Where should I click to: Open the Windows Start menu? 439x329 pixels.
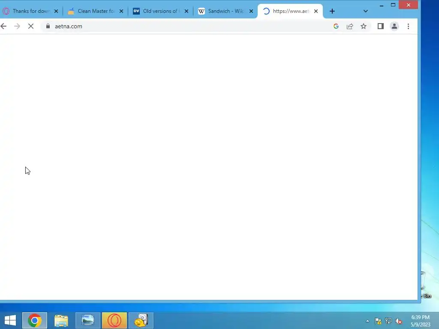(x=10, y=320)
